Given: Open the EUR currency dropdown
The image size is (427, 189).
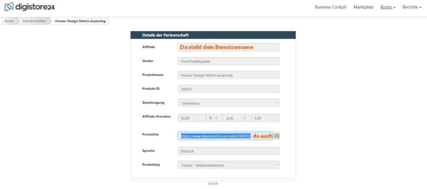Looking at the screenshot, I should pos(234,118).
